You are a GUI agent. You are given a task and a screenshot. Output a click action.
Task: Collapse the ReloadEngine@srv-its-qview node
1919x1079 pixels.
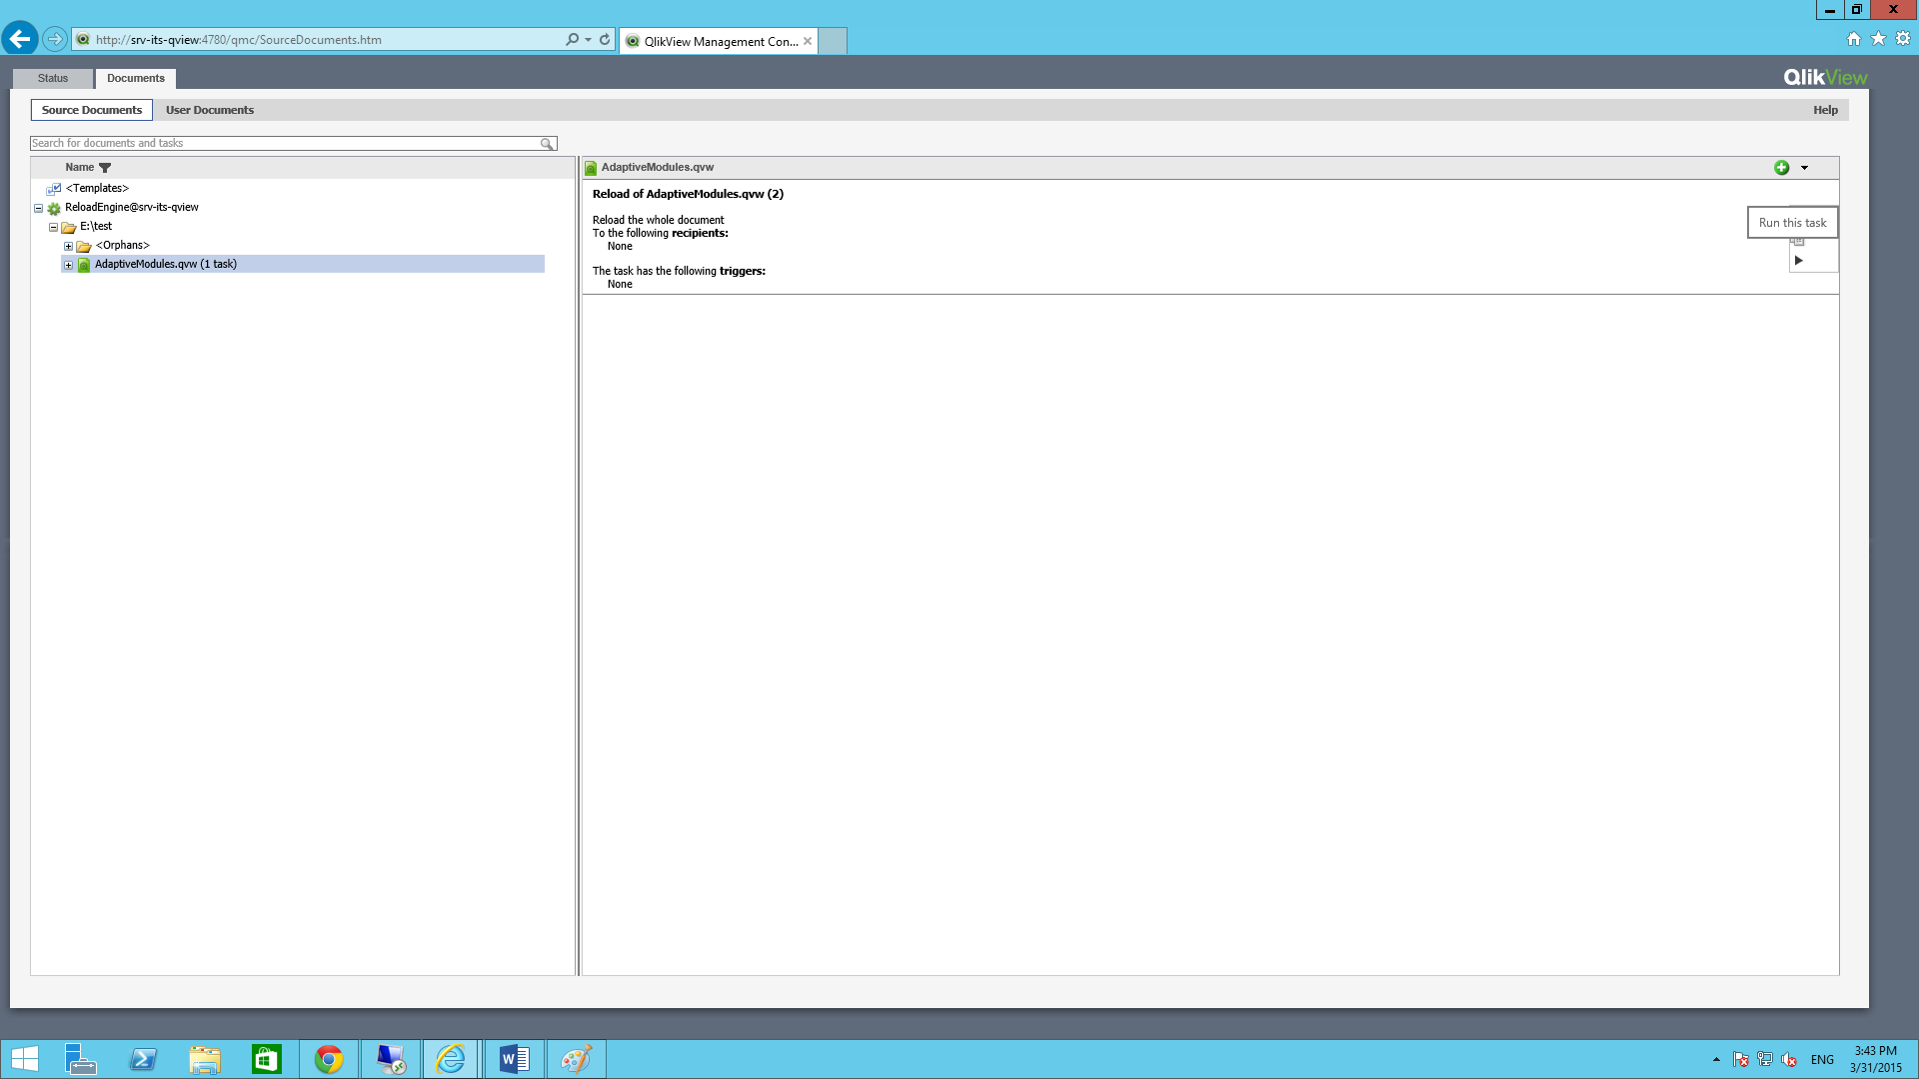point(39,208)
